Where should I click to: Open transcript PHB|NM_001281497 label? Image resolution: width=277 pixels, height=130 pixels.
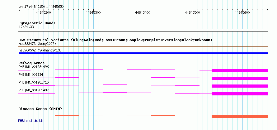coord(34,90)
